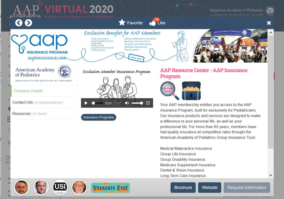Select the bearded representative with glasses avatar
This screenshot has height=199, width=284.
[x=79, y=187]
